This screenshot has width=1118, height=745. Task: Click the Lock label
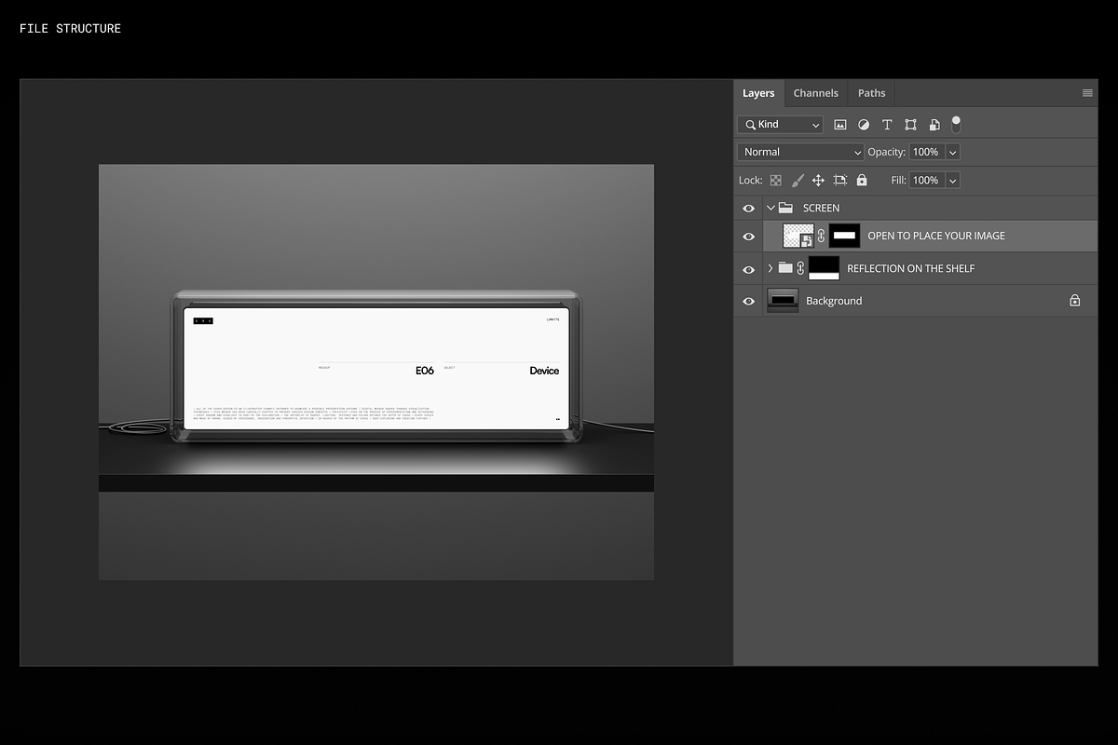tap(751, 181)
